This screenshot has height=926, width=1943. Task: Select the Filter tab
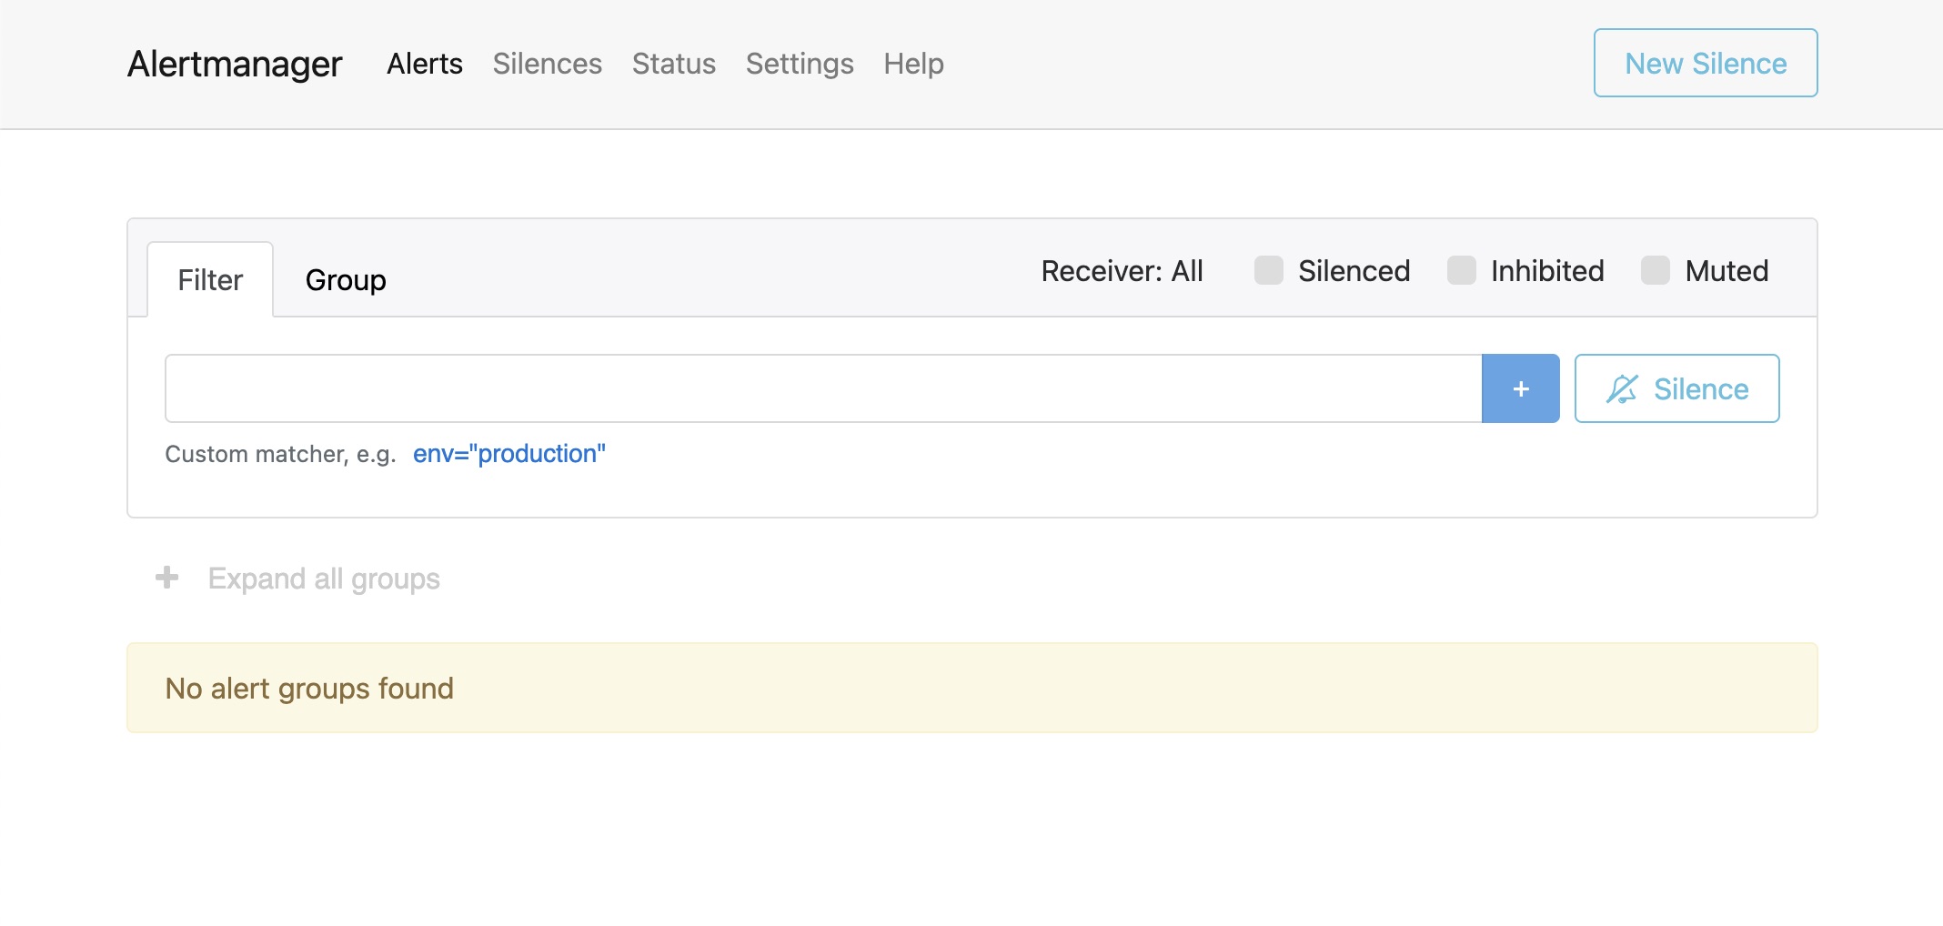(210, 279)
